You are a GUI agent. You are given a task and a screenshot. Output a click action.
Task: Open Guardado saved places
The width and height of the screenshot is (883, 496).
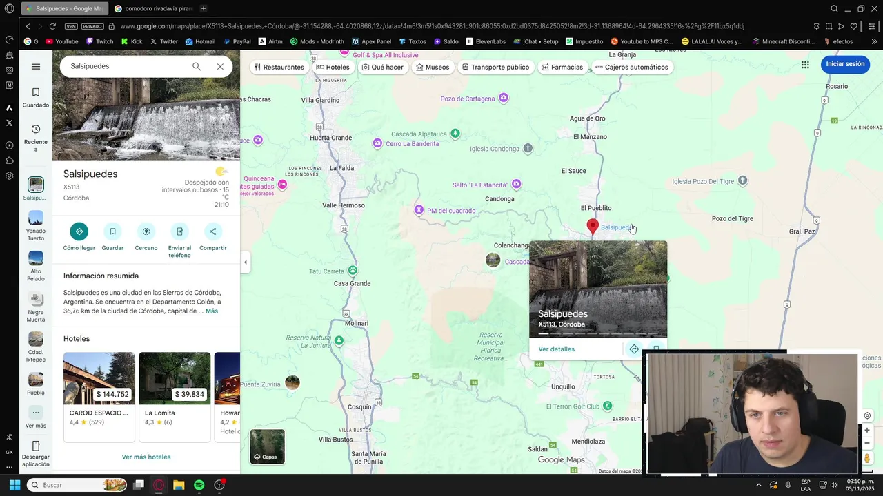[x=36, y=98]
